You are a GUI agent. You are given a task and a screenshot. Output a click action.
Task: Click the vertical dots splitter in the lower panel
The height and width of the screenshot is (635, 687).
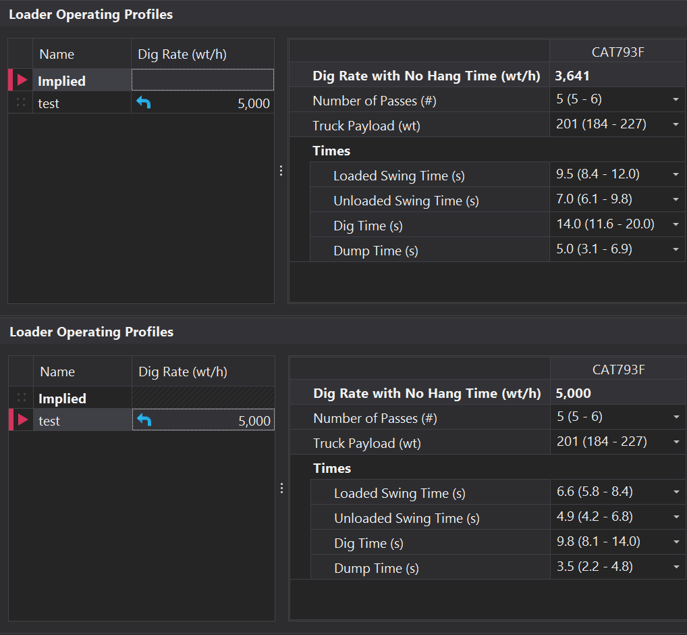pyautogui.click(x=281, y=488)
